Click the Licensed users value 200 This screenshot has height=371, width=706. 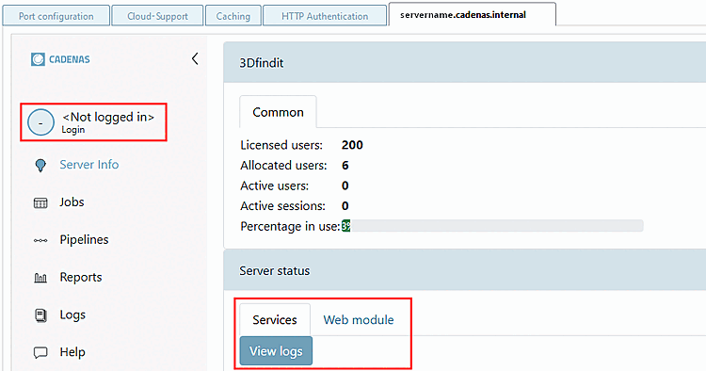352,145
